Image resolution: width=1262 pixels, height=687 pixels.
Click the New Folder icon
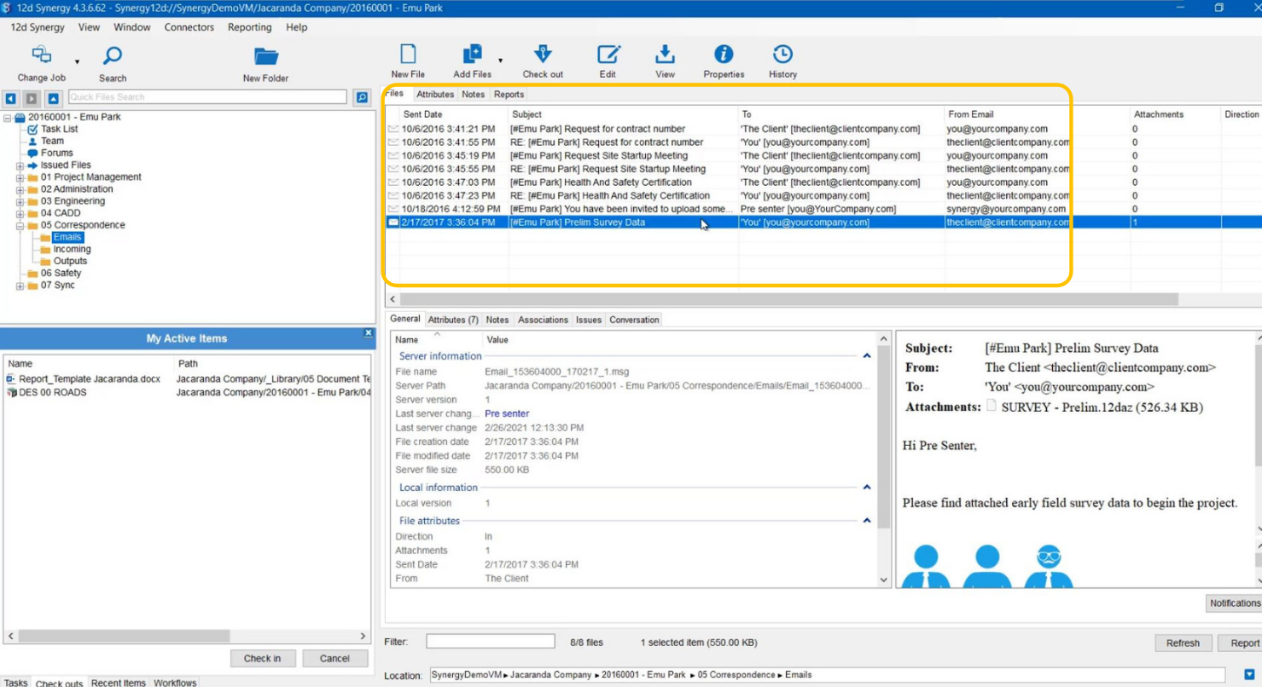click(x=266, y=56)
